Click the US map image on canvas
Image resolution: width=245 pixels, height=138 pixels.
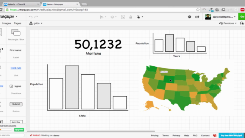pos(186,88)
